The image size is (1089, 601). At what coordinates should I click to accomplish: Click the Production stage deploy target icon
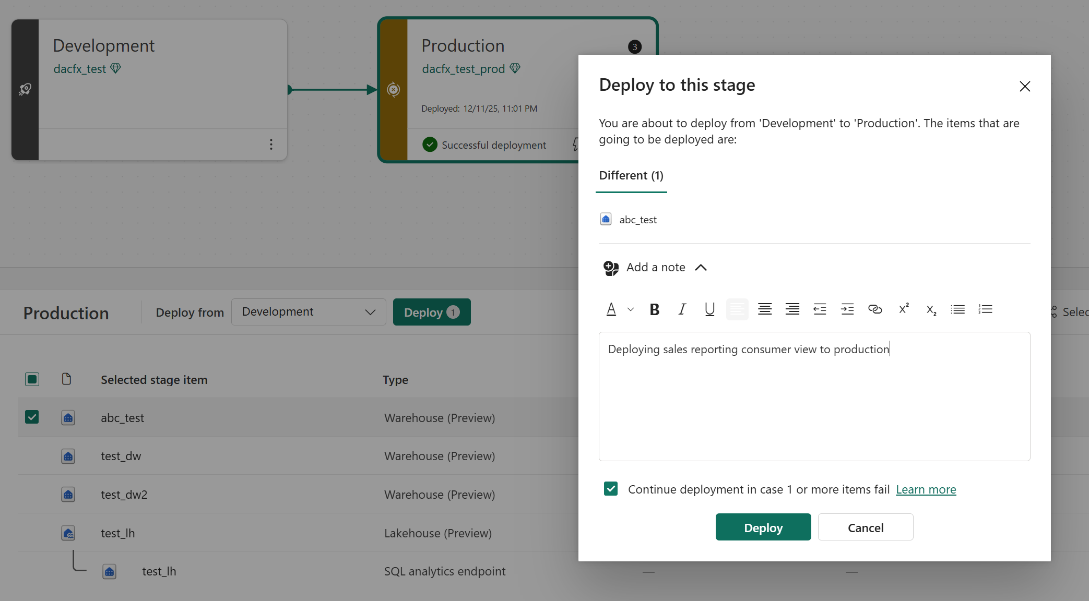click(x=394, y=90)
